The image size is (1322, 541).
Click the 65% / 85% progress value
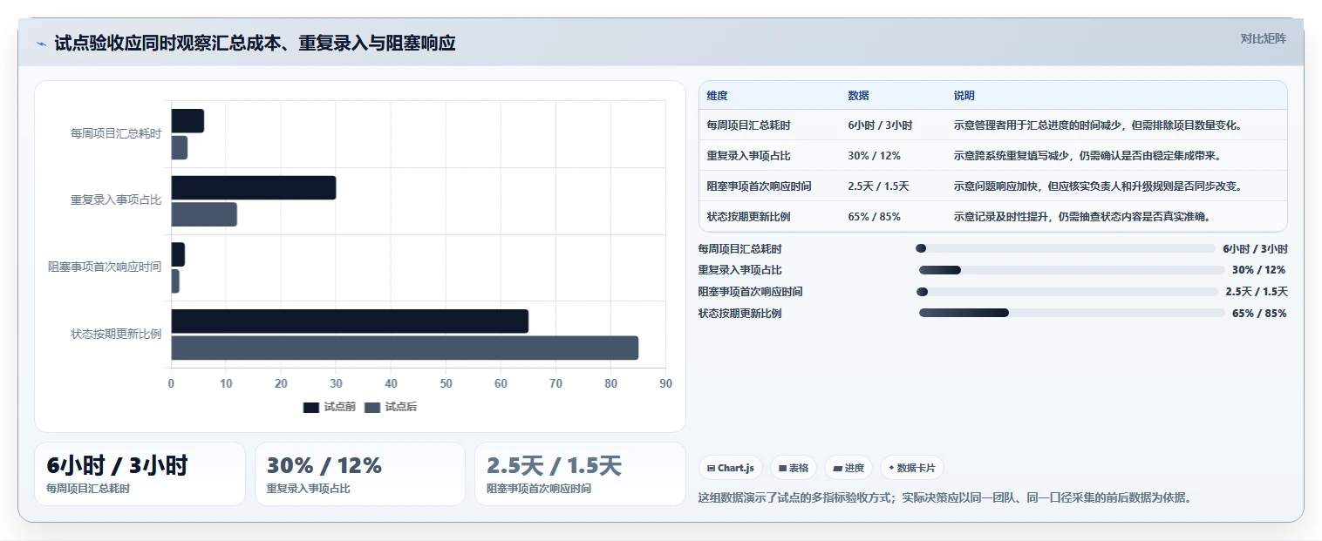[x=1259, y=314]
